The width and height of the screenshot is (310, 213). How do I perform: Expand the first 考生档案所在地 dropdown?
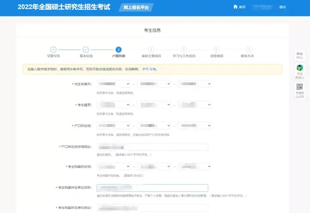[114, 167]
